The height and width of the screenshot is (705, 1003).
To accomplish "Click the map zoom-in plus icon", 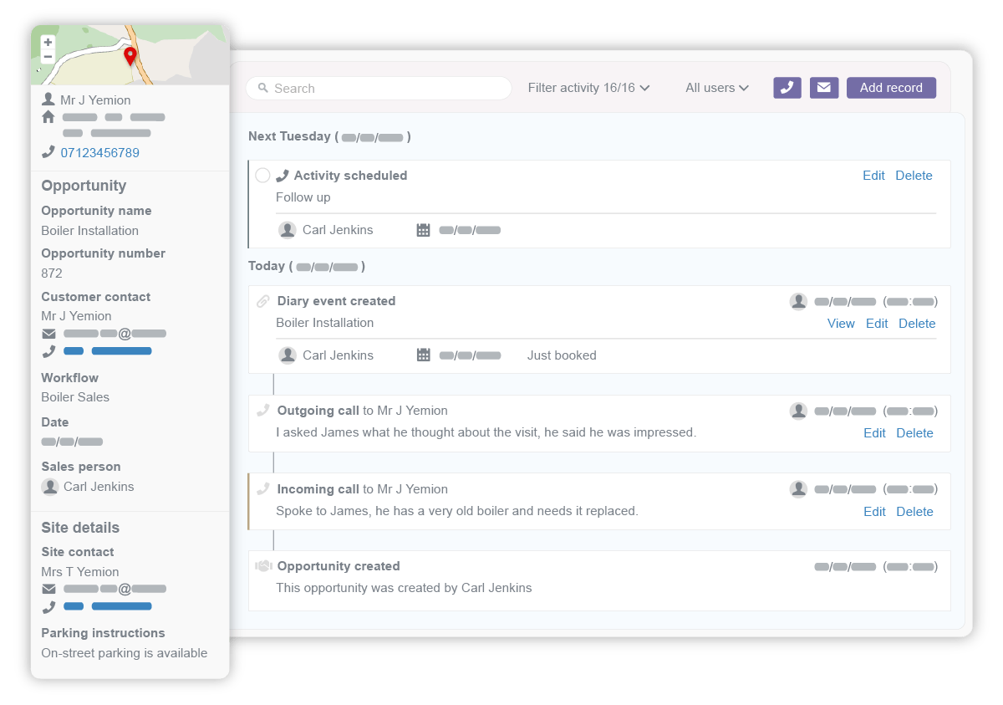I will [48, 40].
